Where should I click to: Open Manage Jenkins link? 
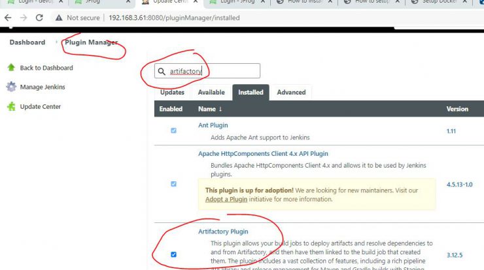pos(43,87)
